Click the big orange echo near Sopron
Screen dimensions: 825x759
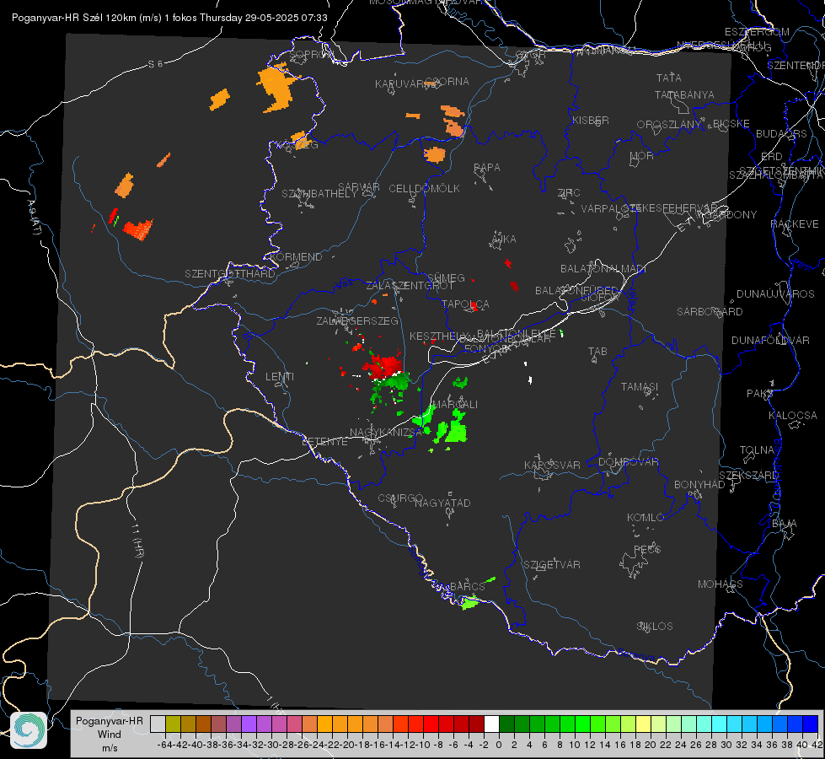coord(276,87)
